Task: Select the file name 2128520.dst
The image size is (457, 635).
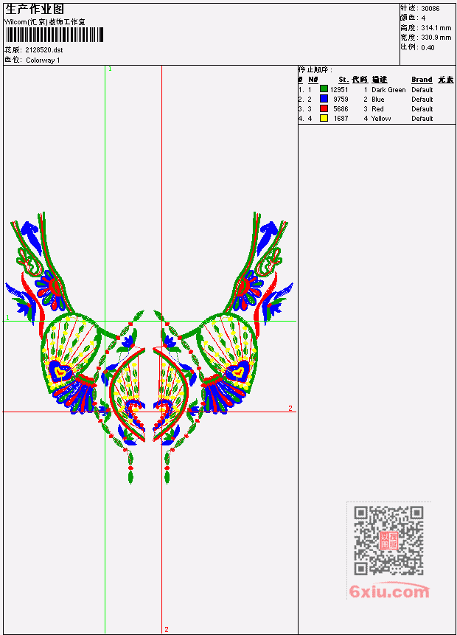Action: [x=44, y=50]
